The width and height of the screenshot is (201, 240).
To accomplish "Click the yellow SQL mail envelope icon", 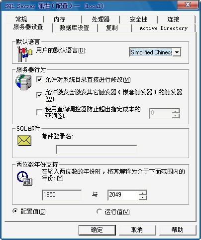I will [24, 140].
